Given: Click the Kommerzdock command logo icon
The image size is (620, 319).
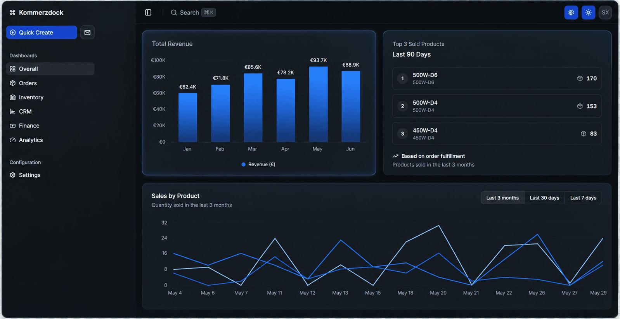Looking at the screenshot, I should tap(12, 12).
